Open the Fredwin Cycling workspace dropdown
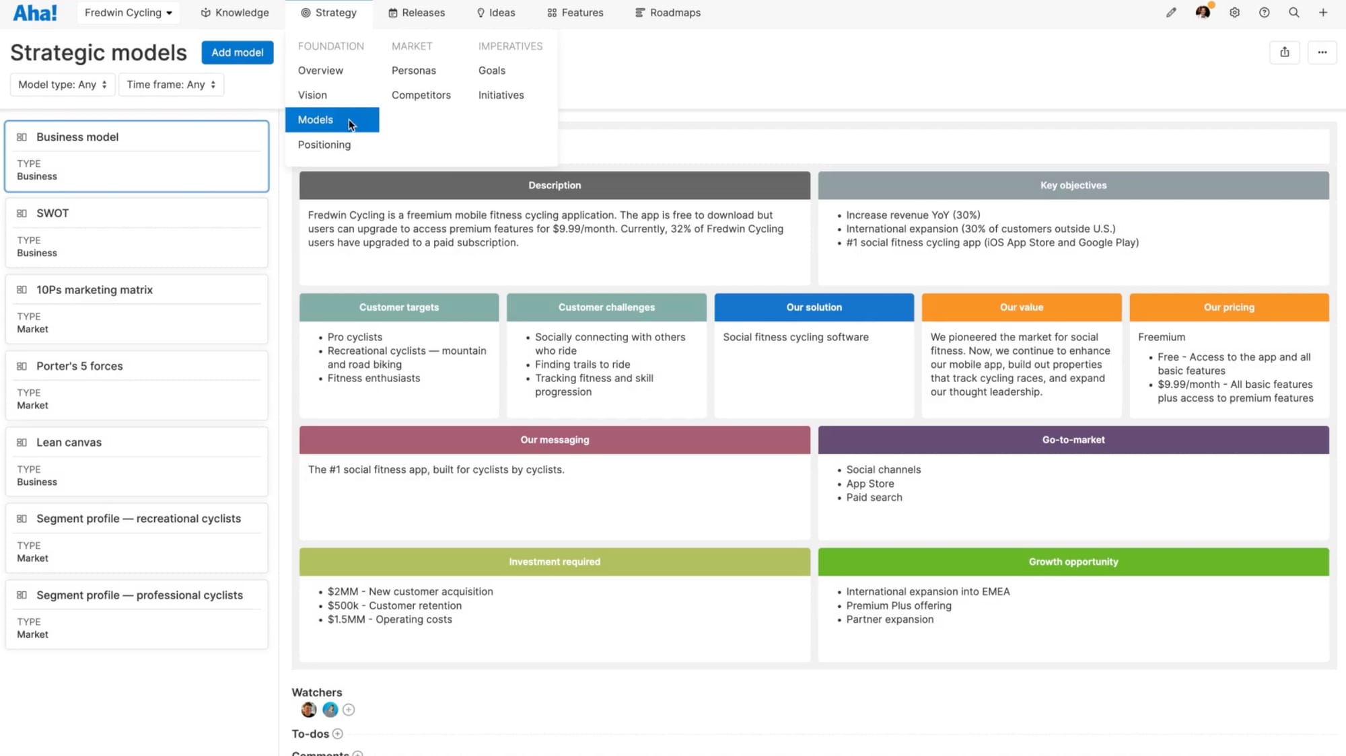Viewport: 1346px width, 756px height. (128, 13)
